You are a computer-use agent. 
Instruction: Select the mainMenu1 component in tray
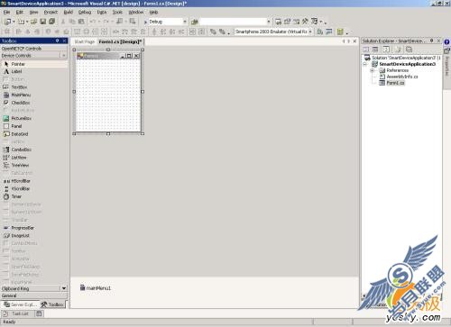pos(96,288)
